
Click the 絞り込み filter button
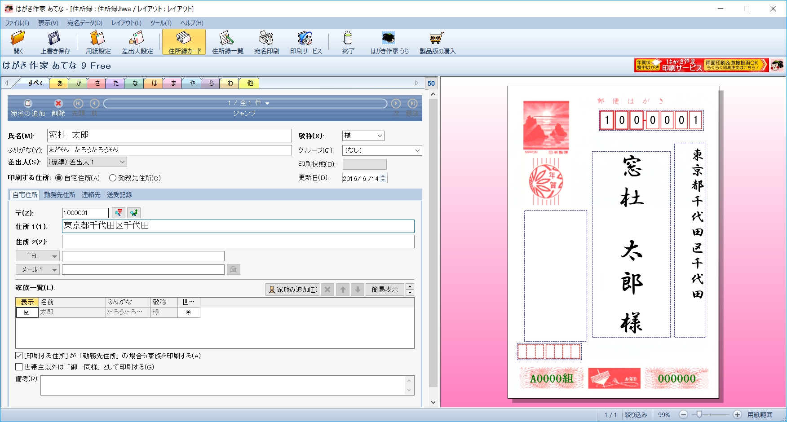pyautogui.click(x=636, y=415)
